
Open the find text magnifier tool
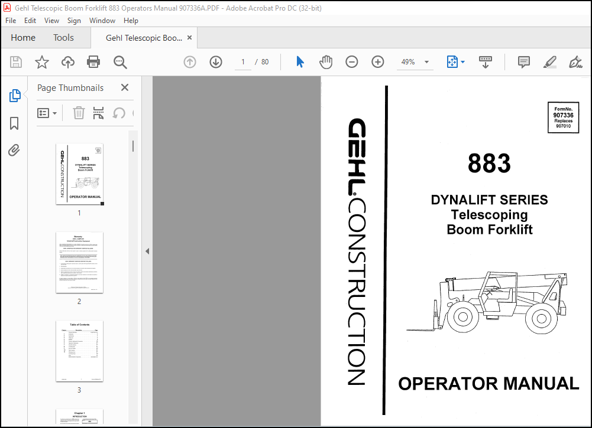[x=120, y=62]
